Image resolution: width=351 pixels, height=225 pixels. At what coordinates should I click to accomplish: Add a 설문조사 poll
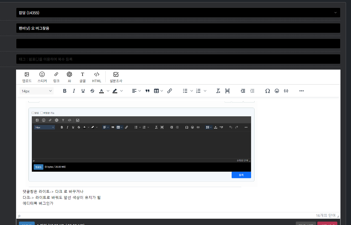coord(116,77)
